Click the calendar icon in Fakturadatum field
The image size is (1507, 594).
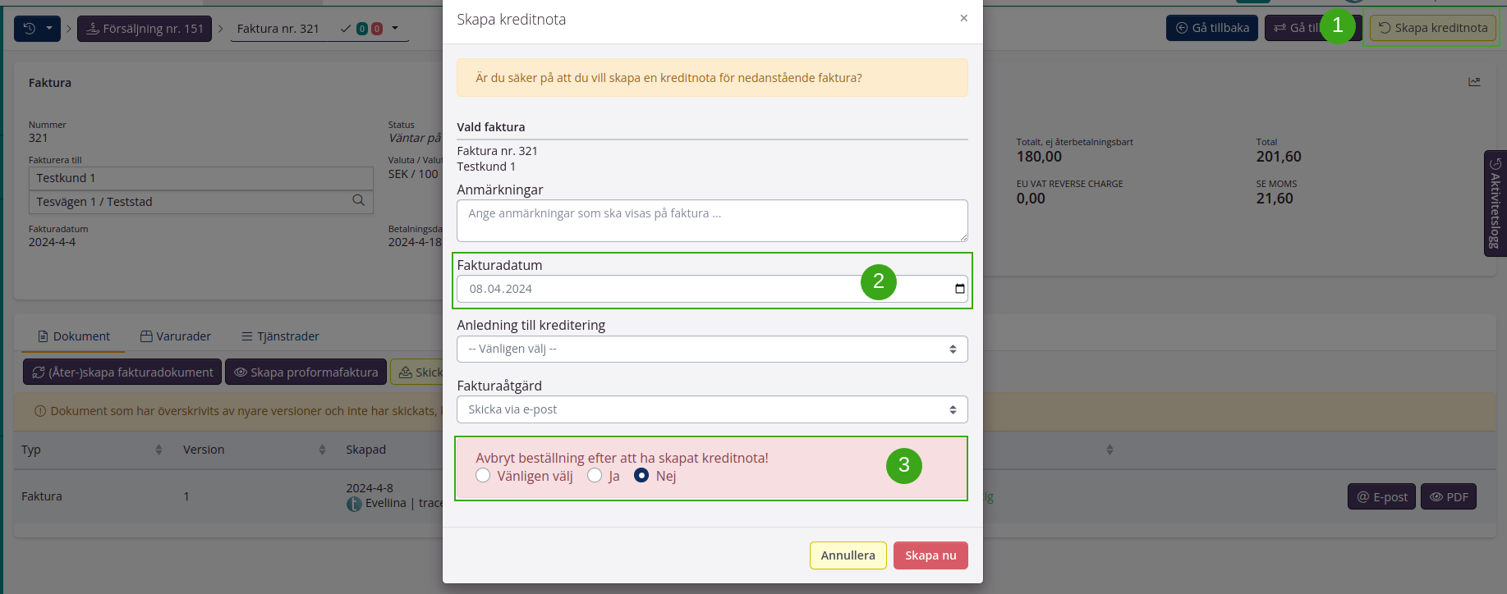click(x=959, y=289)
